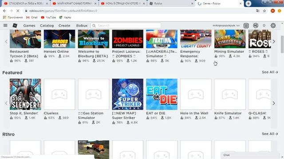Image resolution: width=284 pixels, height=159 pixels.
Task: Open Heroes Online game thumbnail
Action: pyautogui.click(x=59, y=39)
